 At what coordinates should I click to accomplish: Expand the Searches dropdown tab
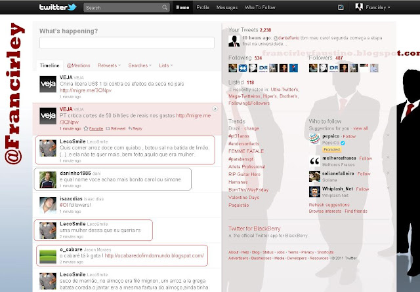click(x=140, y=65)
